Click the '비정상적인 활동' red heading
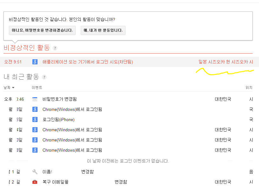 click(x=27, y=48)
